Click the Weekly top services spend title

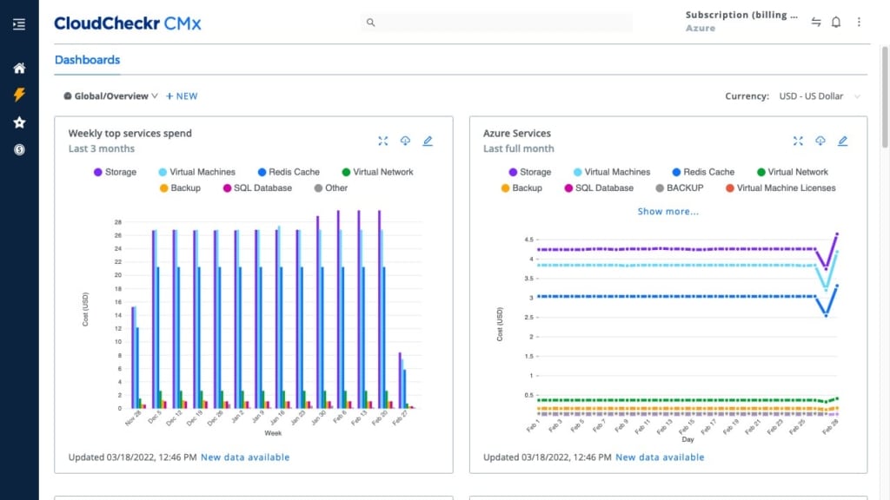click(x=130, y=133)
